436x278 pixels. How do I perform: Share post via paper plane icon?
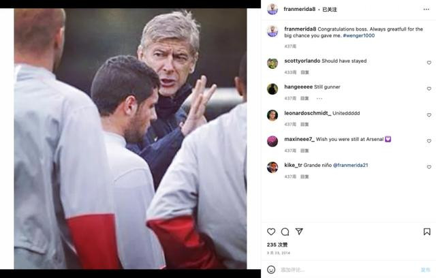pyautogui.click(x=298, y=232)
